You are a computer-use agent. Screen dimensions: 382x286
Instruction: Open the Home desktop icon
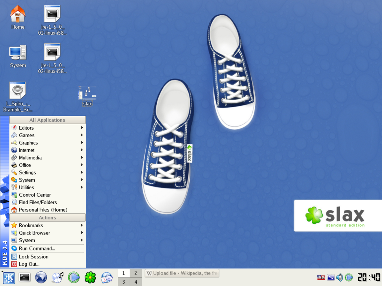[18, 17]
